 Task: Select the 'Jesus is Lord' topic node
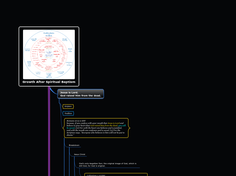click(81, 94)
